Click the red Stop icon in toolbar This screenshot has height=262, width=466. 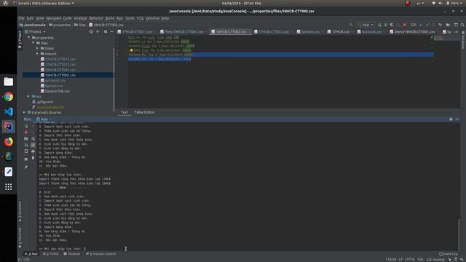pyautogui.click(x=405, y=25)
